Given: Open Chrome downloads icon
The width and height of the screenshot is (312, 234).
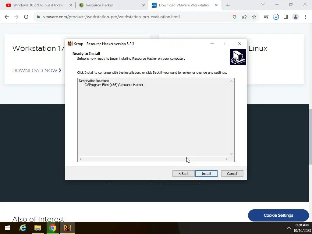Looking at the screenshot, I should pyautogui.click(x=276, y=17).
